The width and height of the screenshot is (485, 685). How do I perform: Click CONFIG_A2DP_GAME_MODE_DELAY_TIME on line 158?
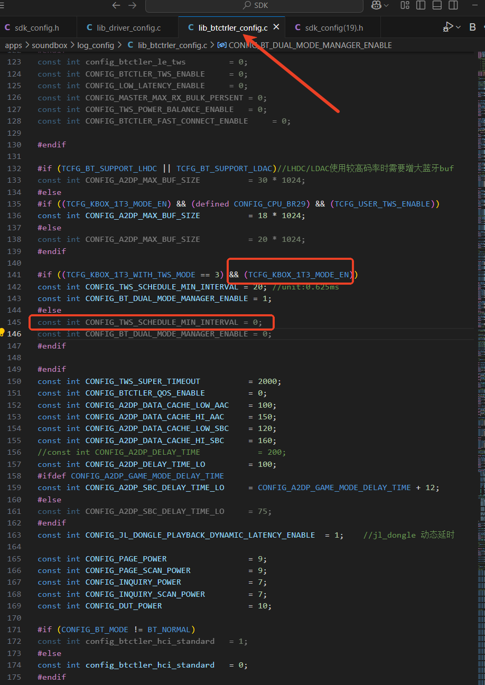(x=147, y=476)
